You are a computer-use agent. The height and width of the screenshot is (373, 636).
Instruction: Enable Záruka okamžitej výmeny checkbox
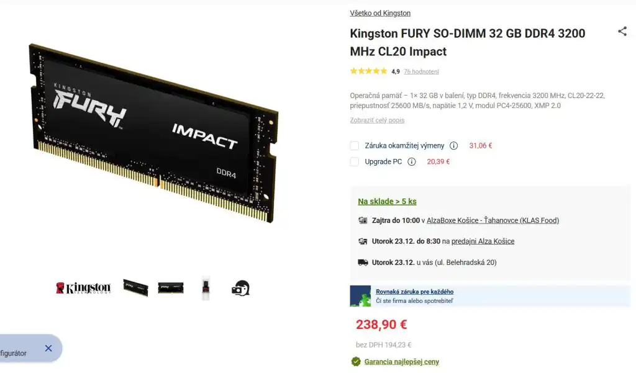click(355, 146)
